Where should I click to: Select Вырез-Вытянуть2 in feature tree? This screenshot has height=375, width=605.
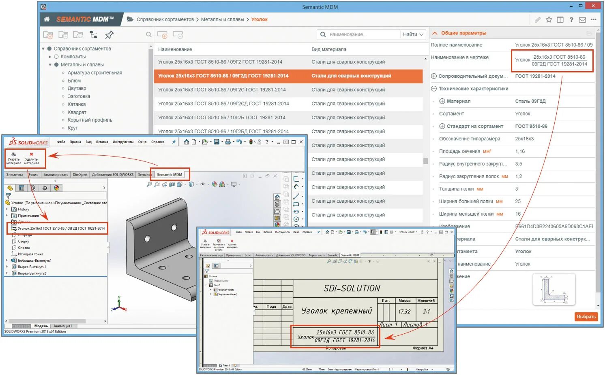pyautogui.click(x=32, y=273)
